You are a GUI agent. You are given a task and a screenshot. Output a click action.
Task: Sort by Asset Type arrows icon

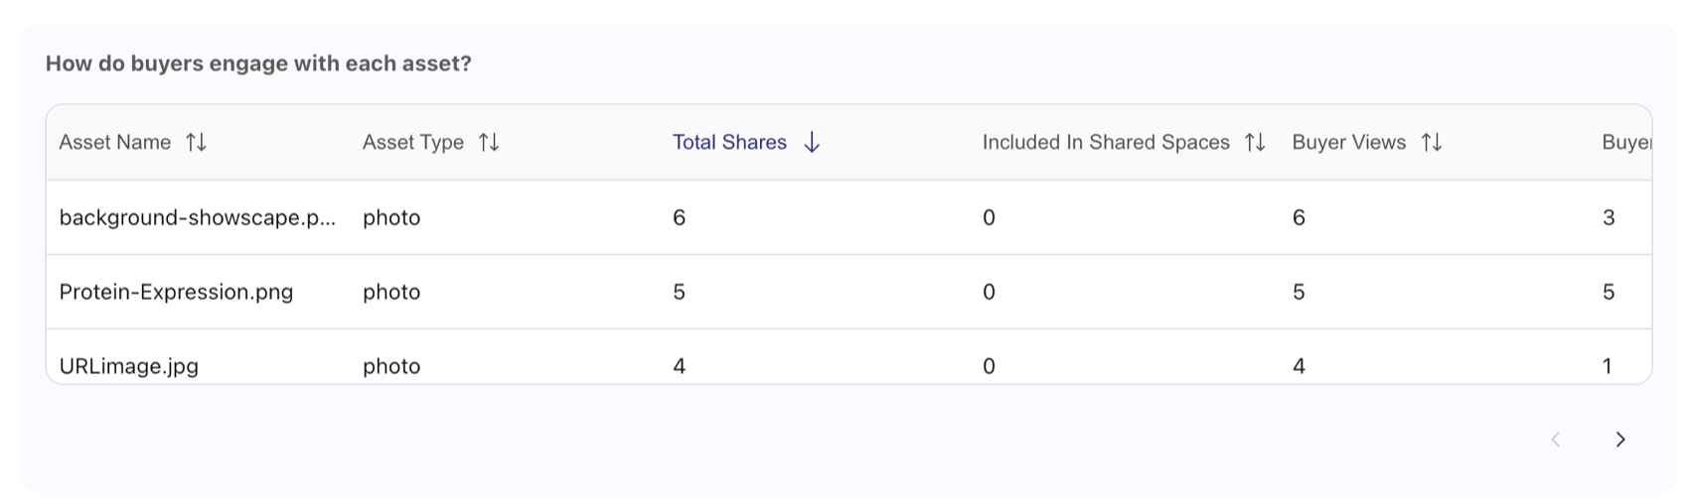tap(489, 142)
